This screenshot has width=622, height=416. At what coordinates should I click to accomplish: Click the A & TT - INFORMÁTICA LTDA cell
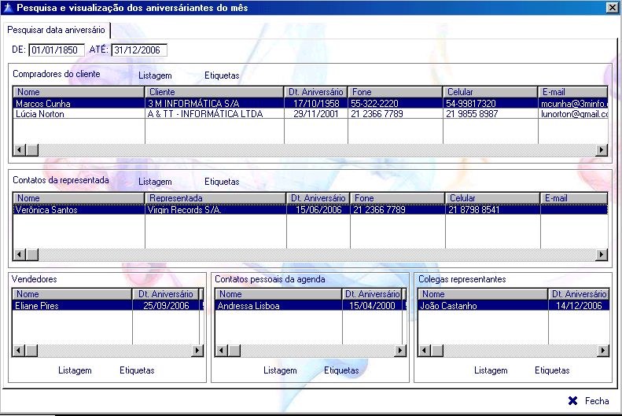tap(214, 114)
